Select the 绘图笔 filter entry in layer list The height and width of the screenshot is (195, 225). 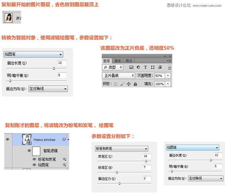43,165
